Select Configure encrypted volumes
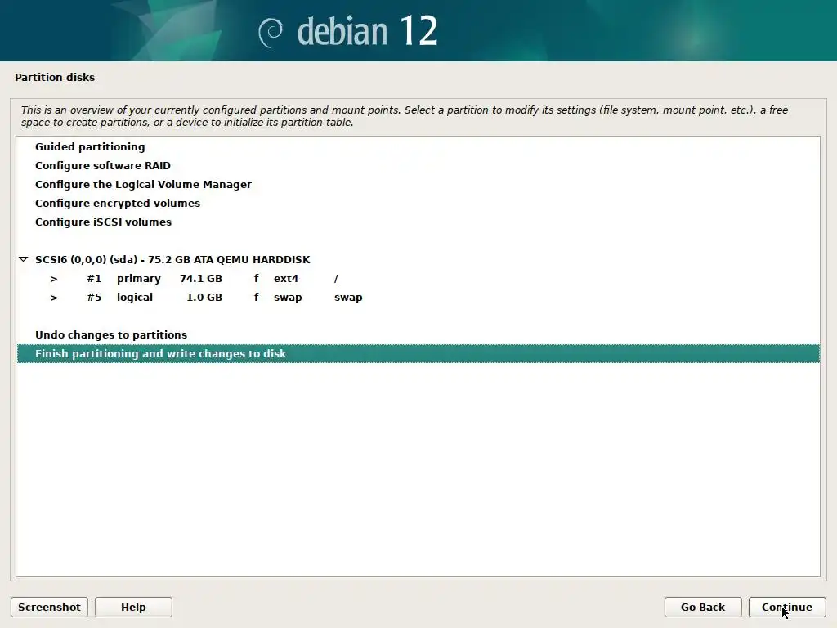Viewport: 837px width, 628px height. click(x=418, y=203)
